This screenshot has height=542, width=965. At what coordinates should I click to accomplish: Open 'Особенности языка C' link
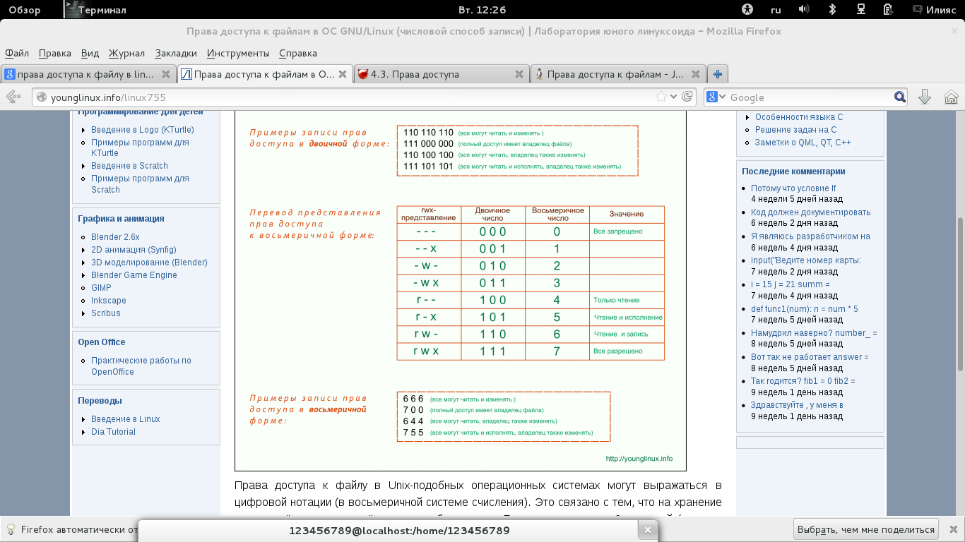(x=799, y=117)
